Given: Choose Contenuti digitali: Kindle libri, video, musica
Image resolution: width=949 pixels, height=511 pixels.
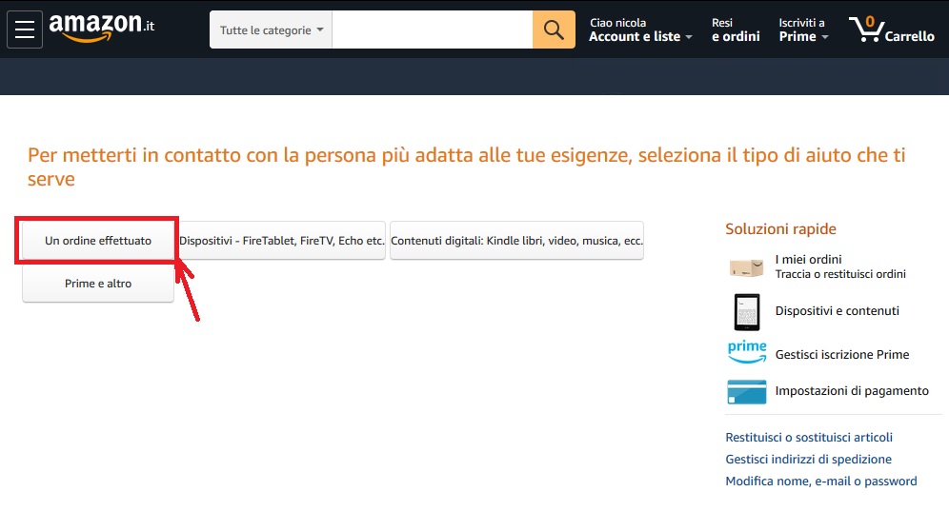Looking at the screenshot, I should [516, 241].
